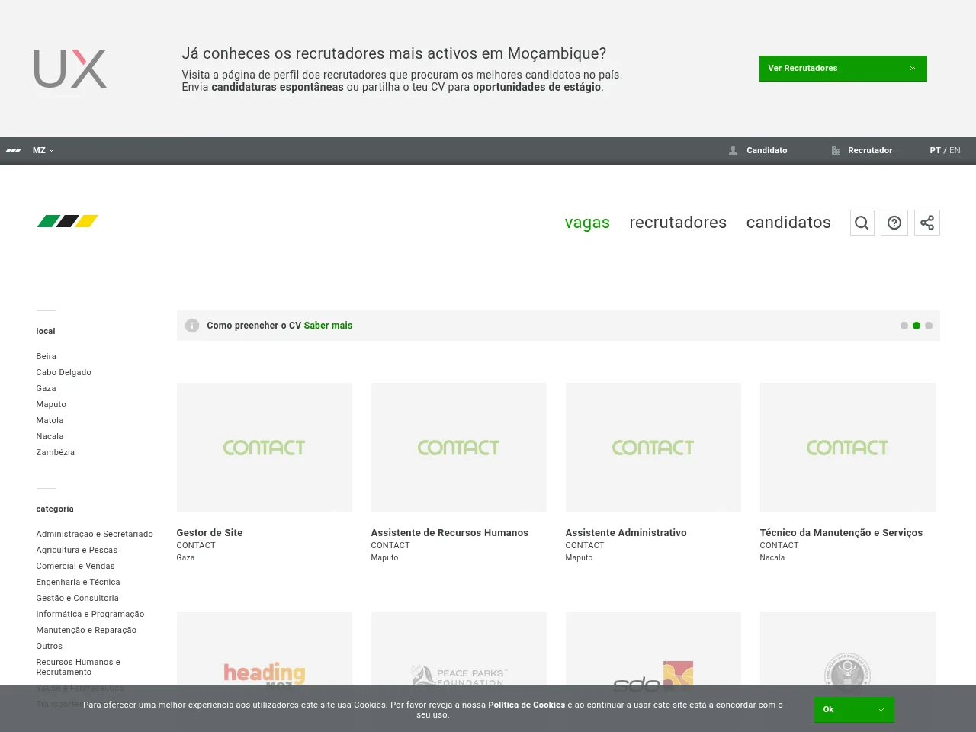Viewport: 976px width, 732px height.
Task: Click the UX logo in the banner
Action: click(70, 69)
